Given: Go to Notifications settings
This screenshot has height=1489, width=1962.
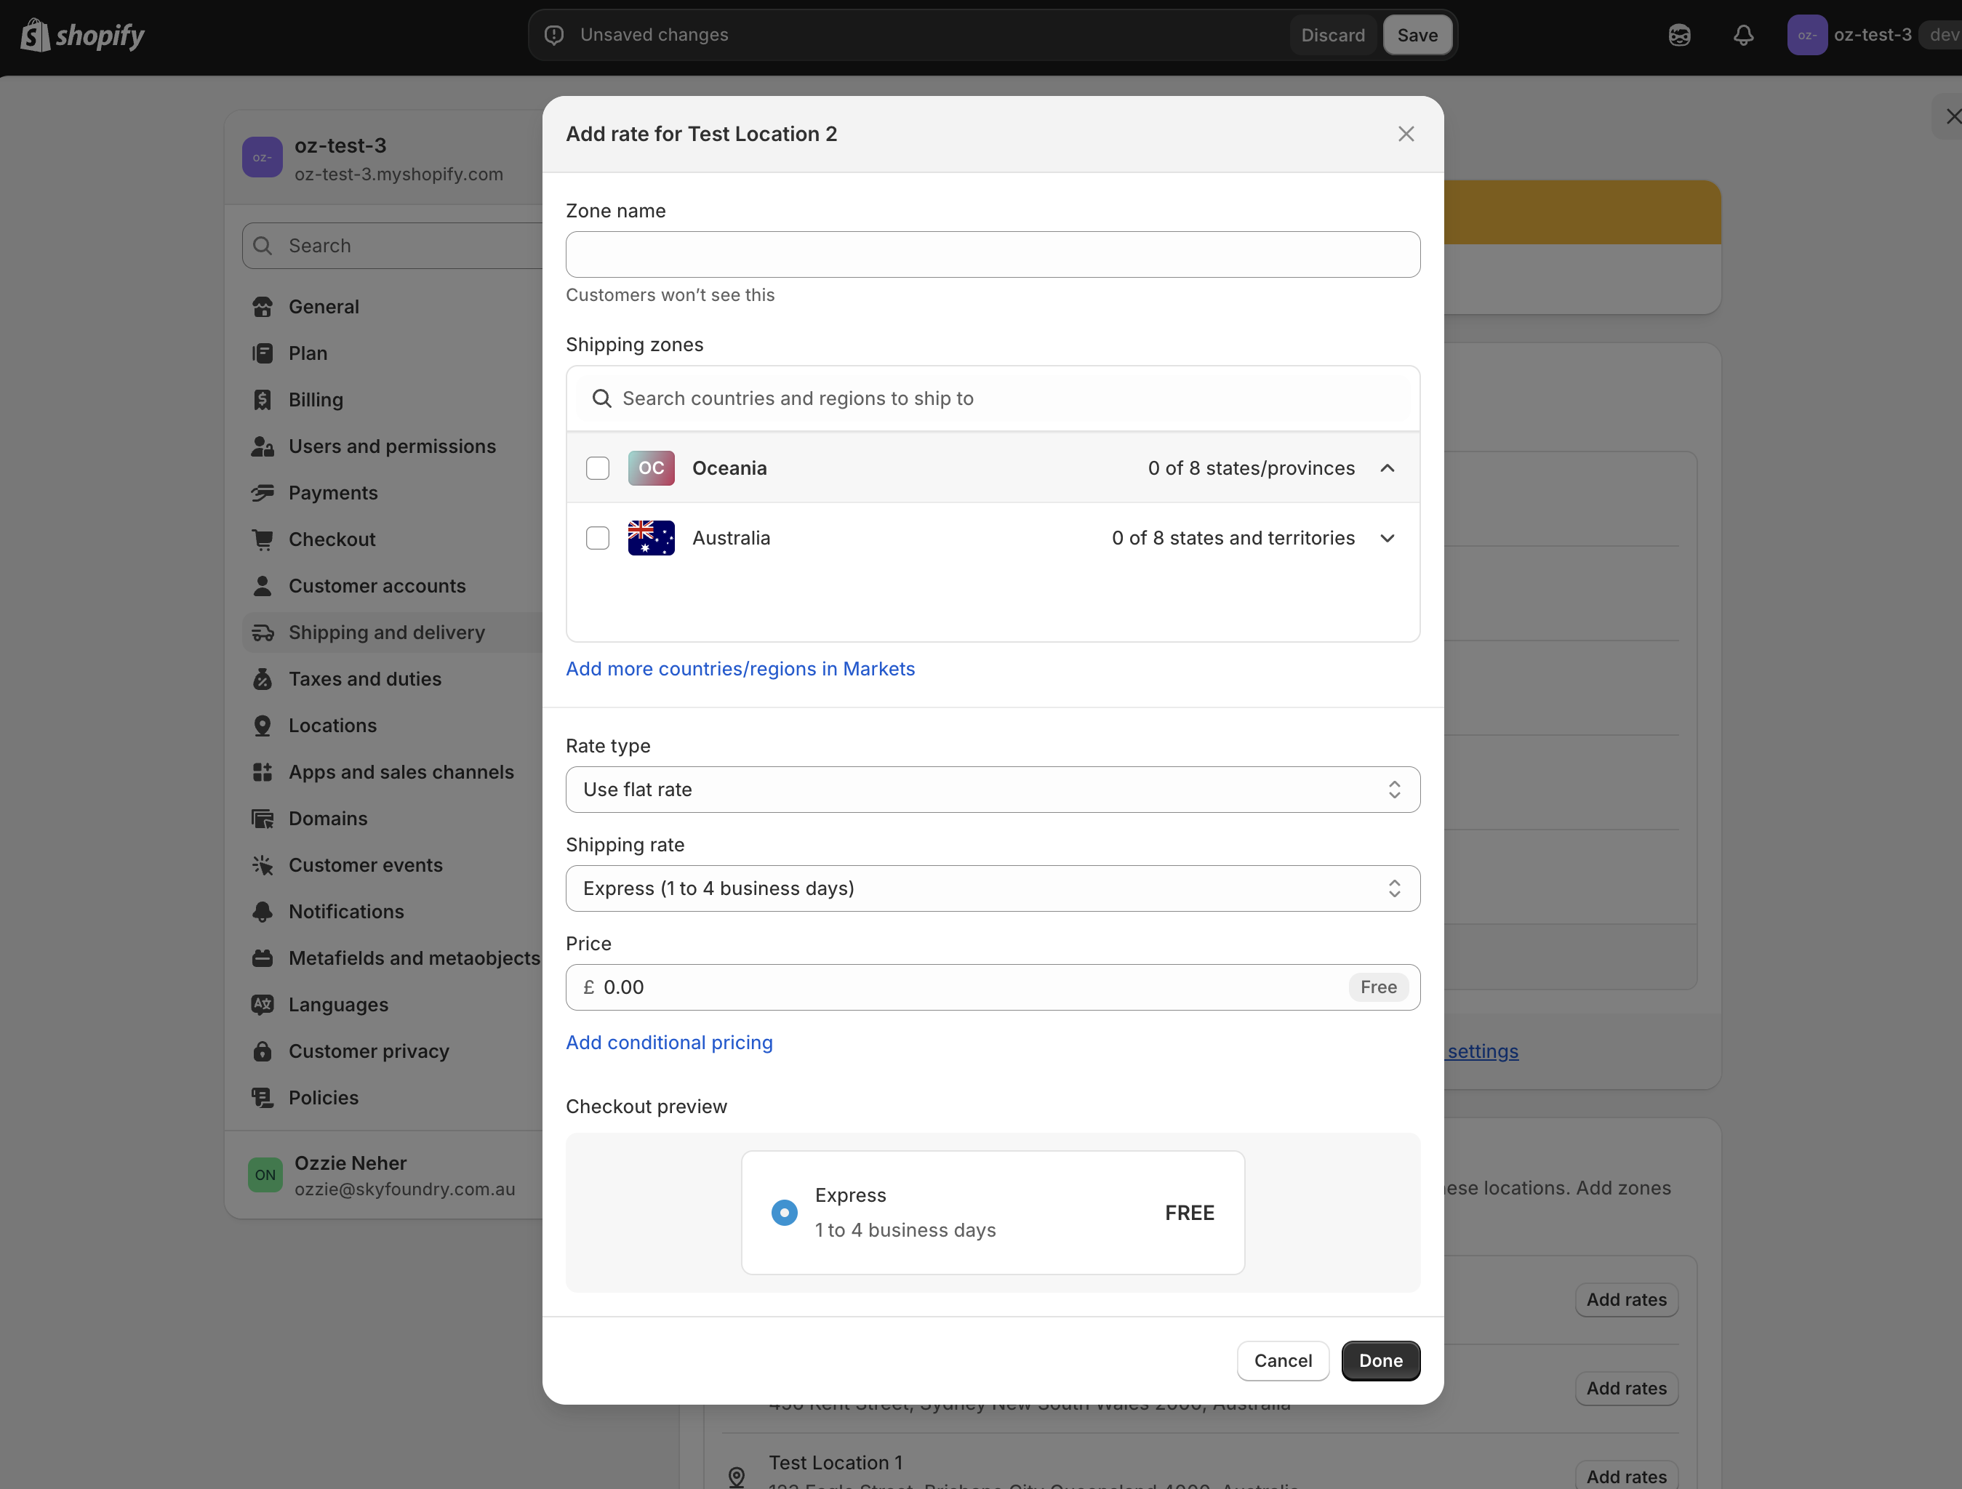Looking at the screenshot, I should tap(346, 912).
